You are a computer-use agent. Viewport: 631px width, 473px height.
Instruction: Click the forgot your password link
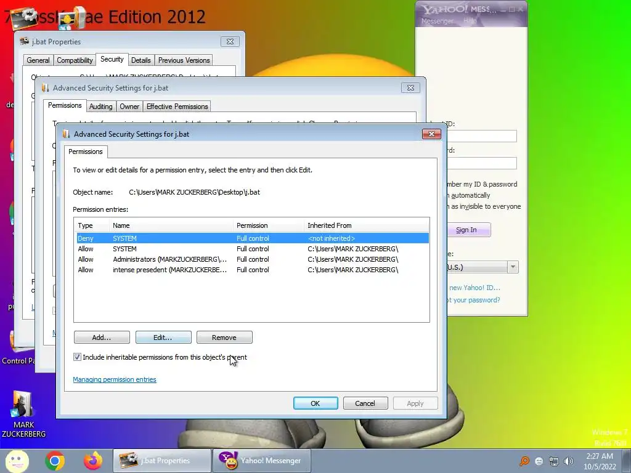(x=473, y=300)
